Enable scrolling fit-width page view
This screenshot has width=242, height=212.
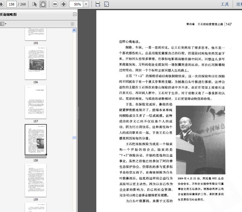tap(97, 4)
